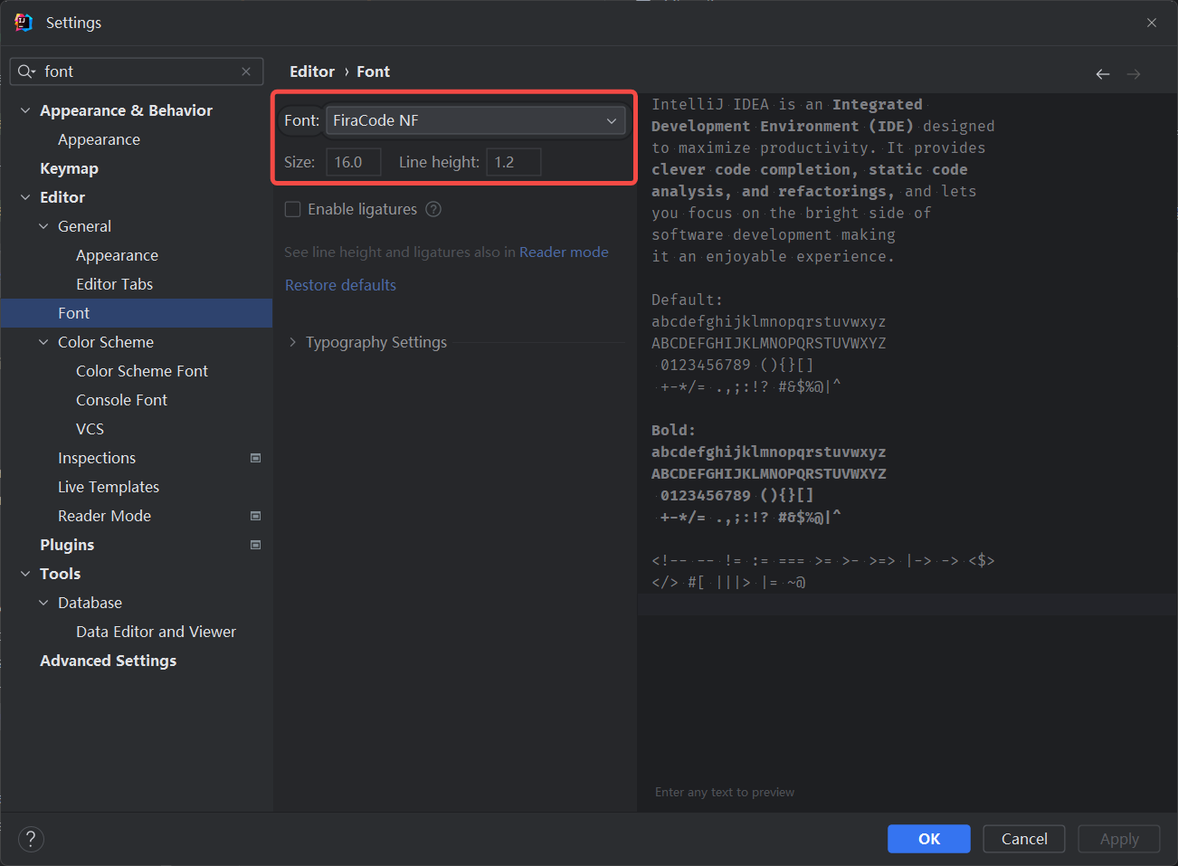Screen dimensions: 1178x866
Task: Enable ligatures checkbox
Action: (x=292, y=209)
